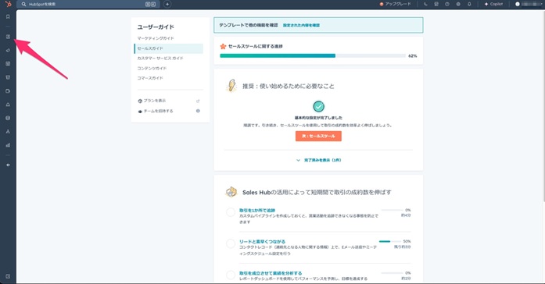Open the marketplace icon in top bar
This screenshot has width=545, height=284.
coord(436,4)
